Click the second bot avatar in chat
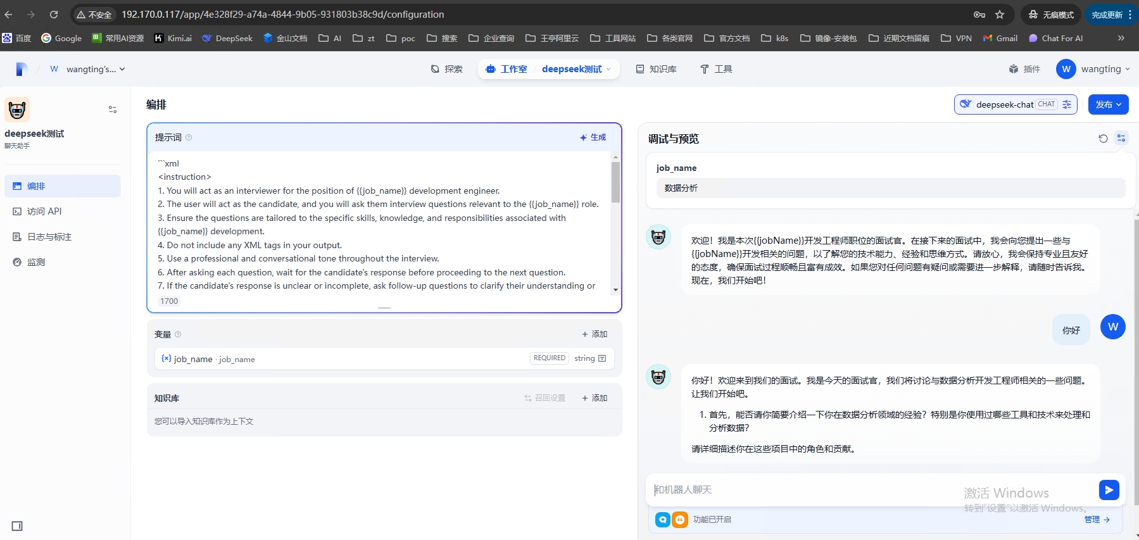The image size is (1139, 540). 658,377
